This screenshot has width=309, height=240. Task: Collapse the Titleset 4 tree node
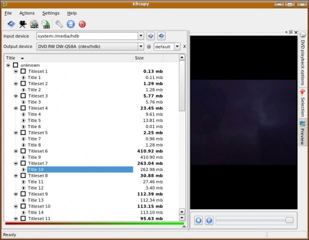coord(15,108)
